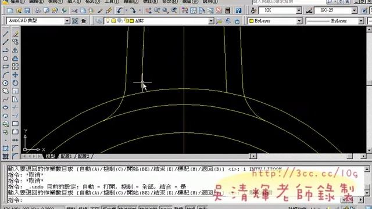
Task: Open the redo history dropdown arrow
Action: [139, 10]
